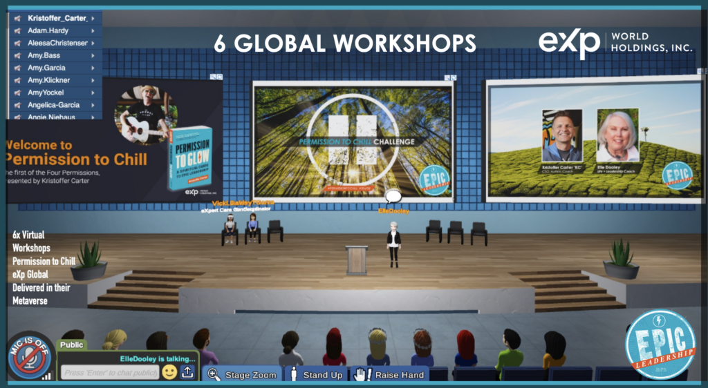This screenshot has height=388, width=708.
Task: Expand Adam.Hardy user options arrow
Action: (x=93, y=30)
